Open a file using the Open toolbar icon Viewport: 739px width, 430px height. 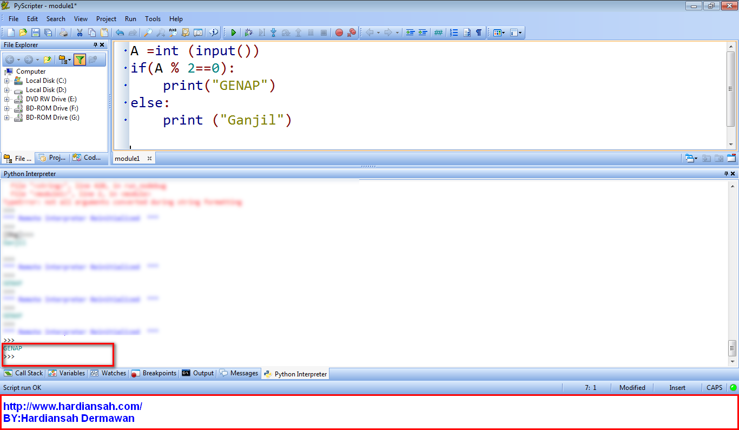[x=22, y=32]
